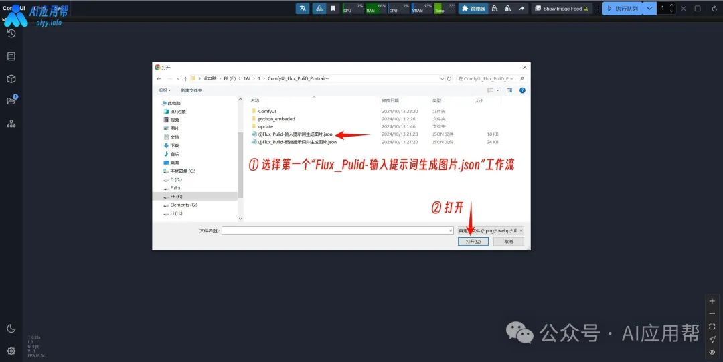Expand the address bar history dropdown
This screenshot has width=723, height=362.
tap(443, 79)
